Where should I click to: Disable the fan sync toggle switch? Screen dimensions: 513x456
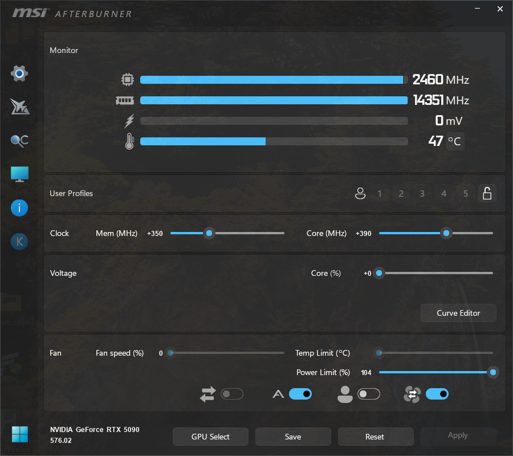click(437, 394)
